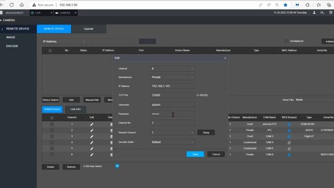
Task: Open the Decoder Buffer dropdown
Action: pyautogui.click(x=172, y=142)
